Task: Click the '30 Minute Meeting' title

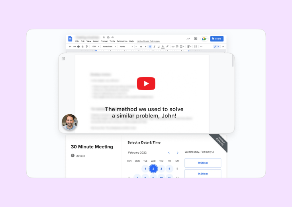Action: coord(92,146)
